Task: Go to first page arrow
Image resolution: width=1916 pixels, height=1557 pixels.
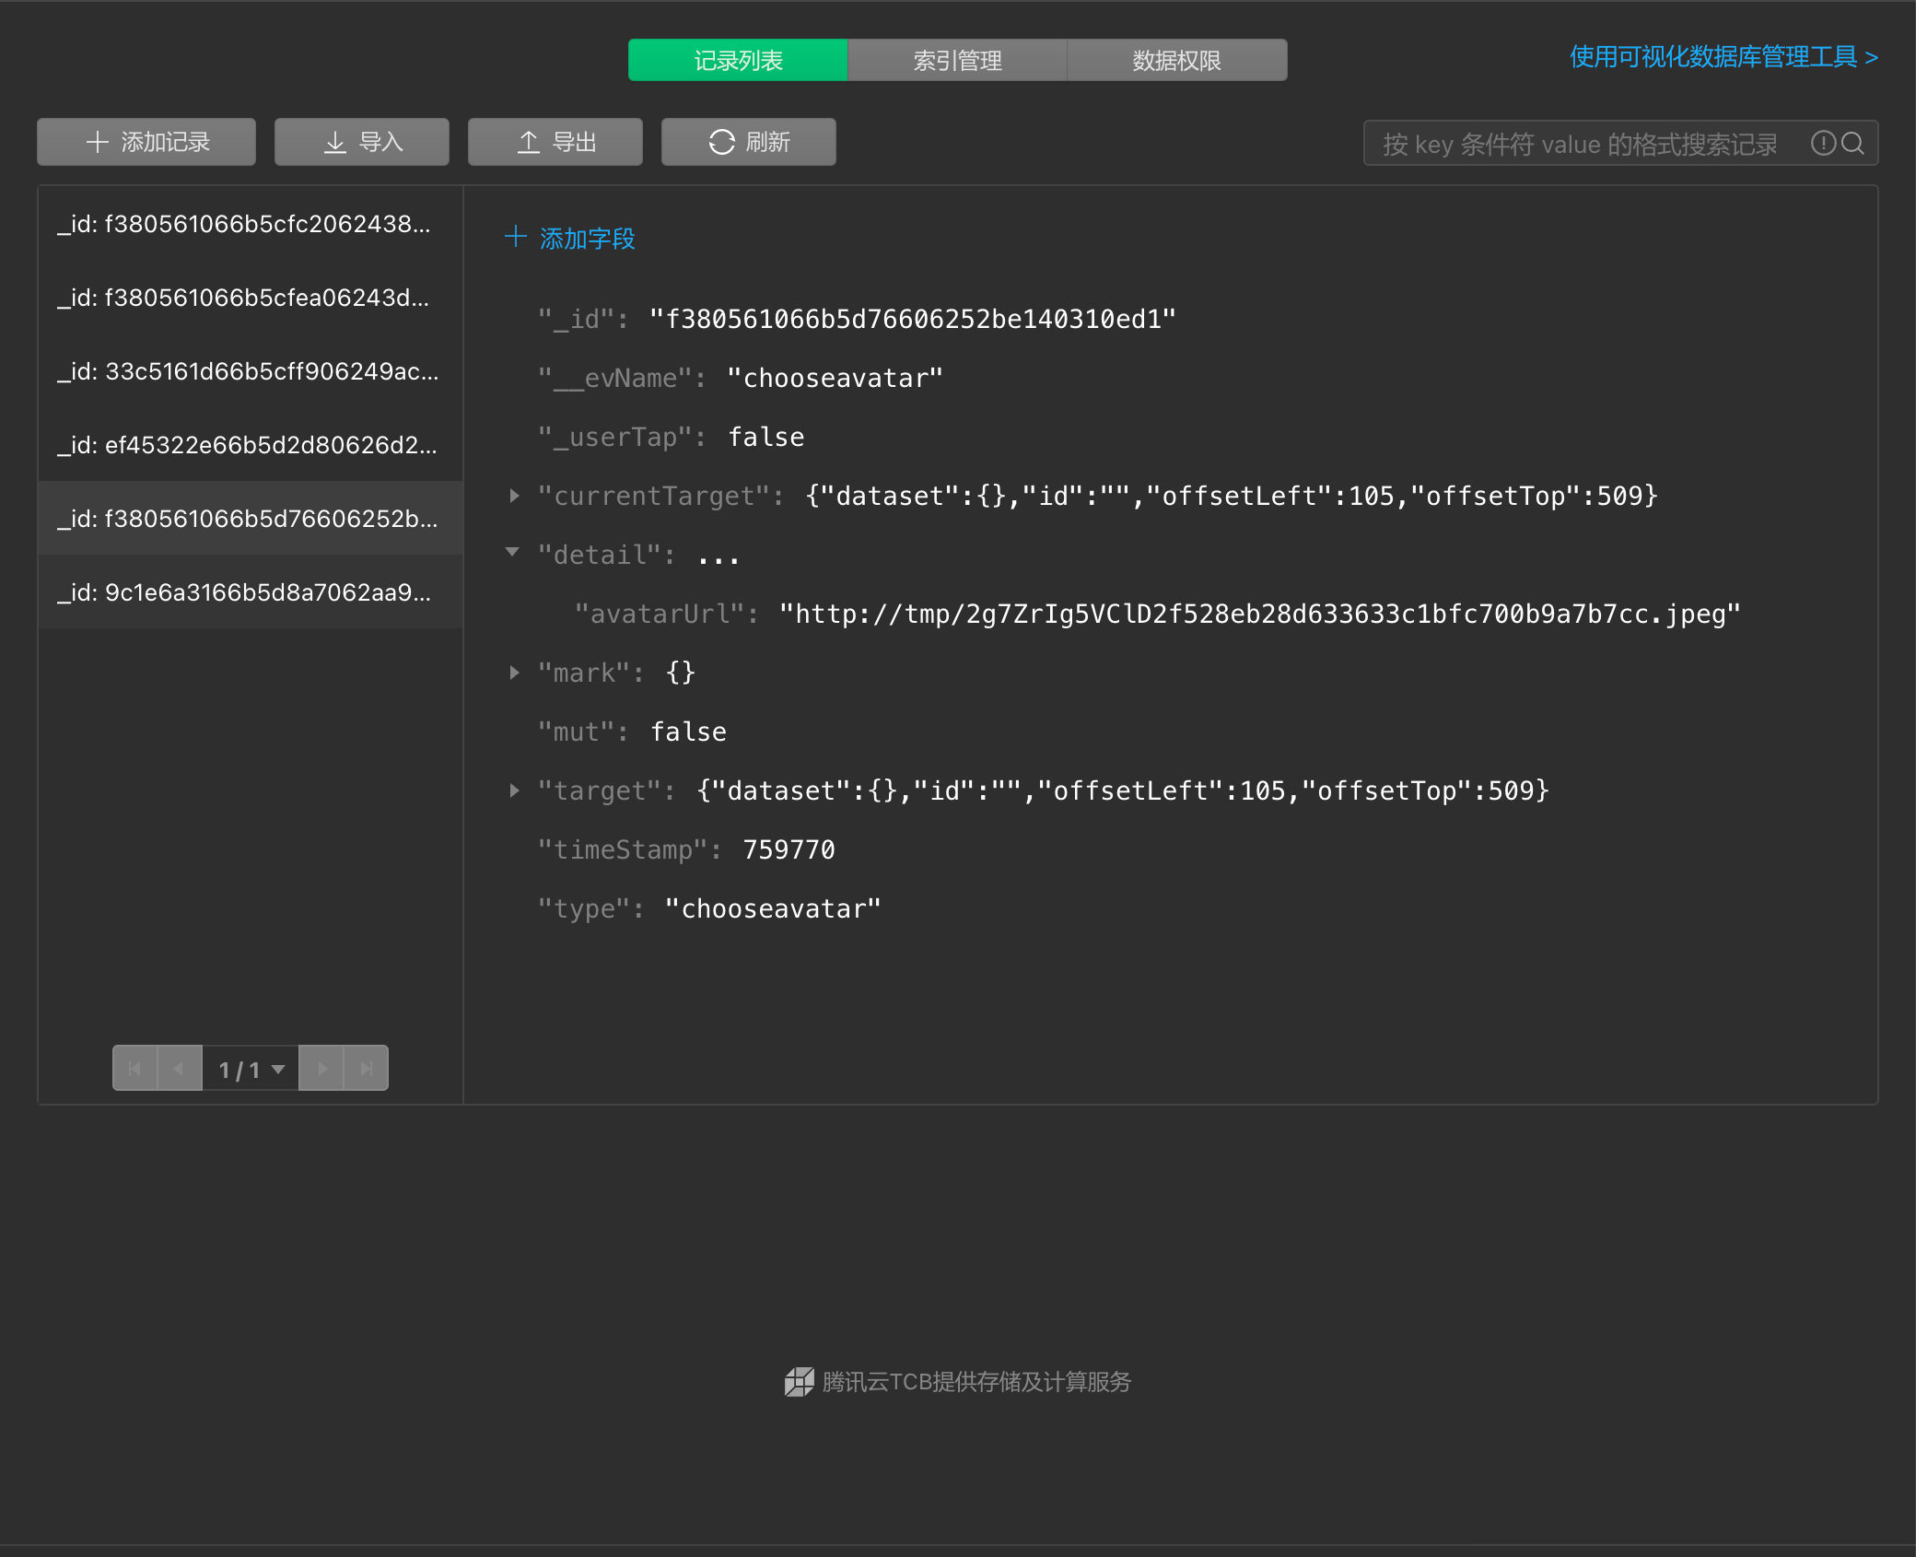Action: pos(134,1069)
